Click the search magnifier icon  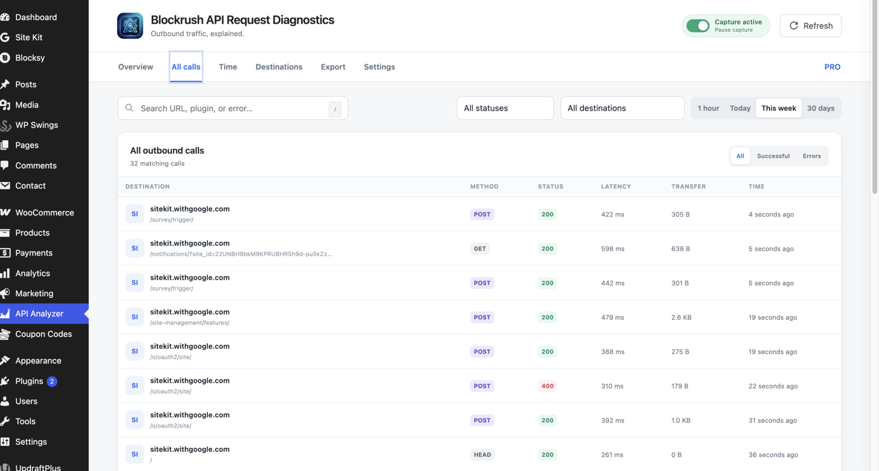129,108
